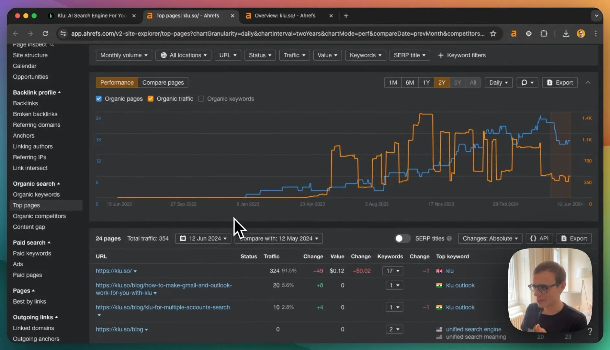Go back to the previous page
Image resolution: width=610 pixels, height=350 pixels.
pos(16,34)
